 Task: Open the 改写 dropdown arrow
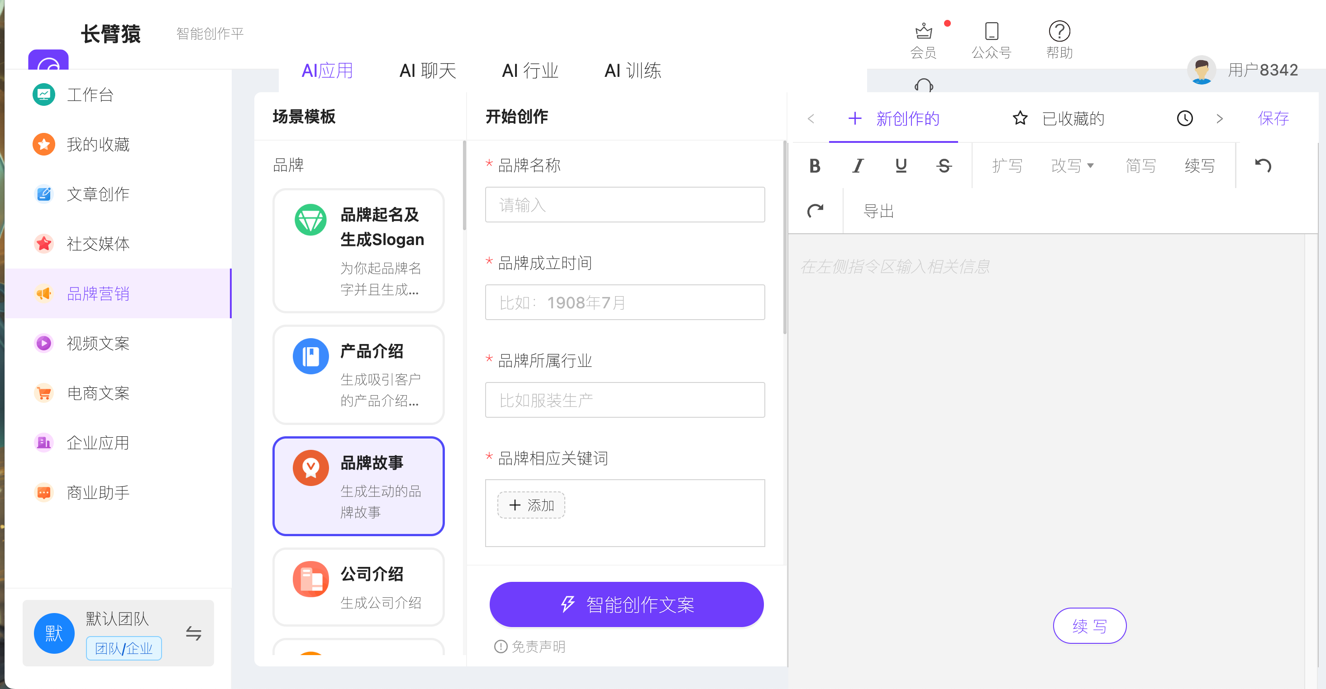point(1091,166)
